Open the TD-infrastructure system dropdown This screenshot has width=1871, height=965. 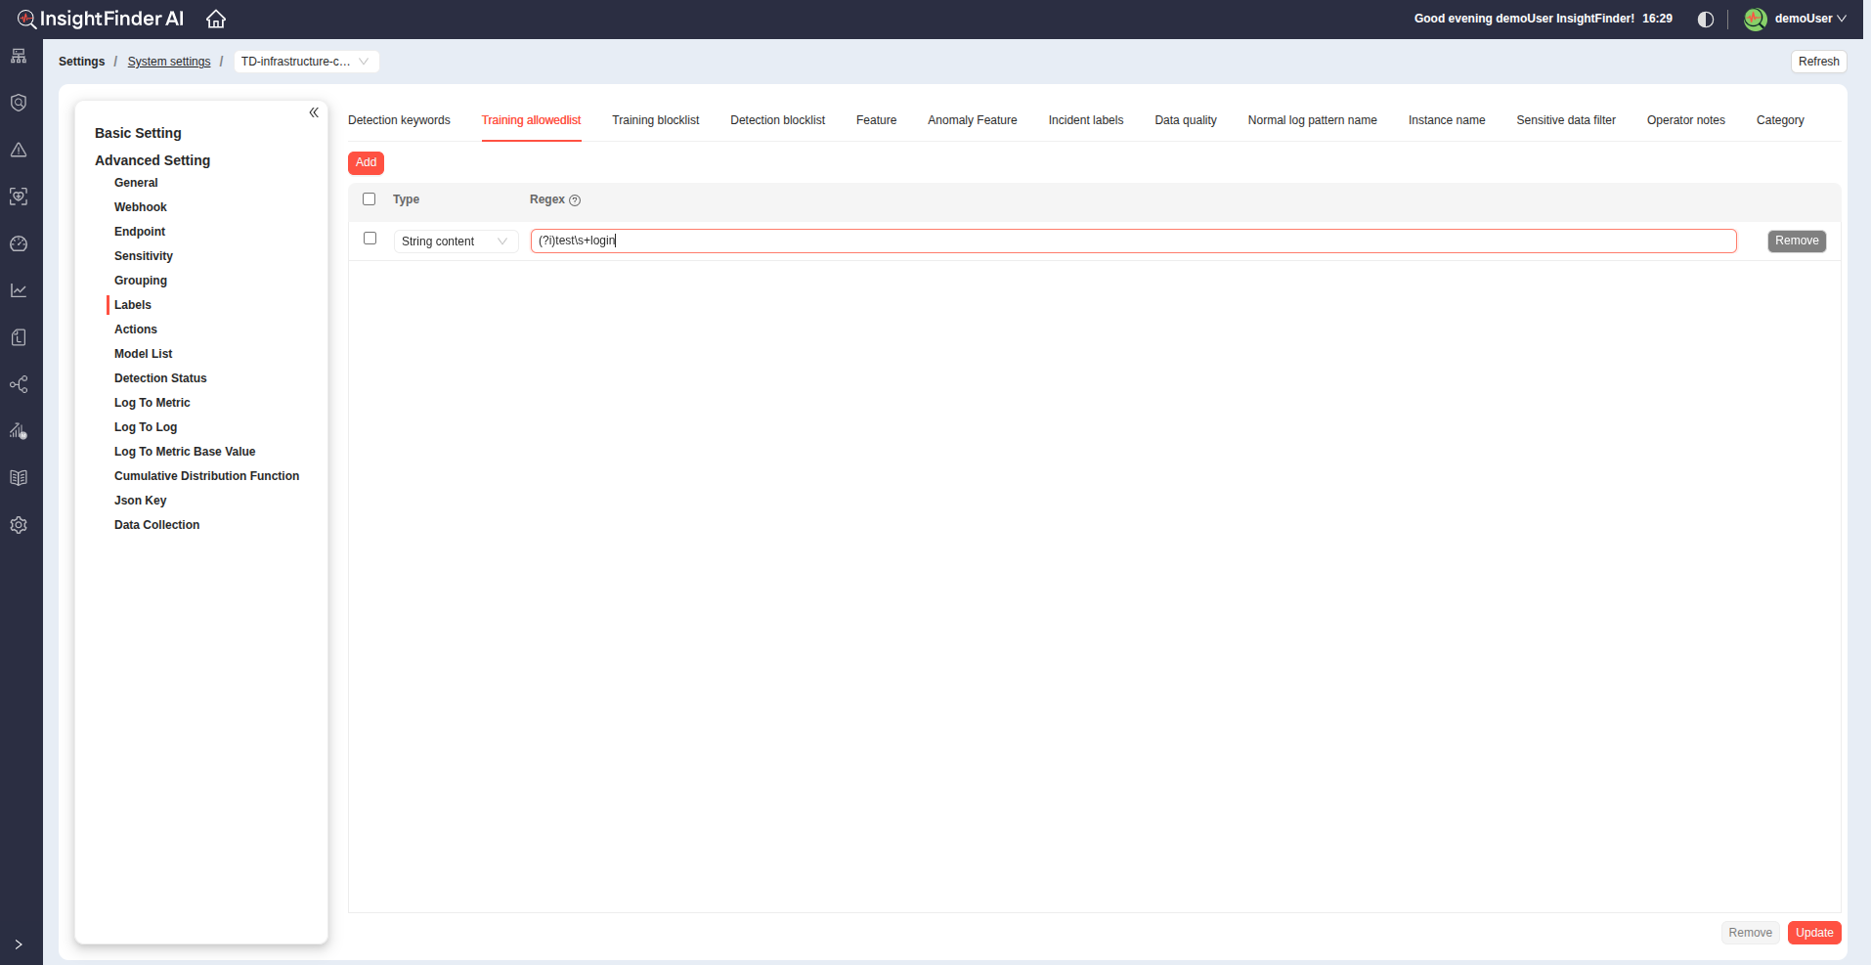pyautogui.click(x=306, y=62)
